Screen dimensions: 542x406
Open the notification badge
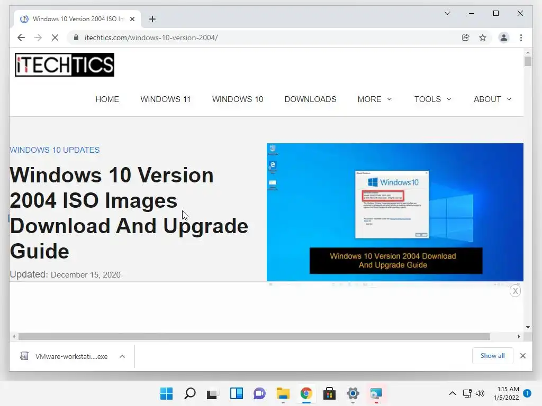pos(527,393)
